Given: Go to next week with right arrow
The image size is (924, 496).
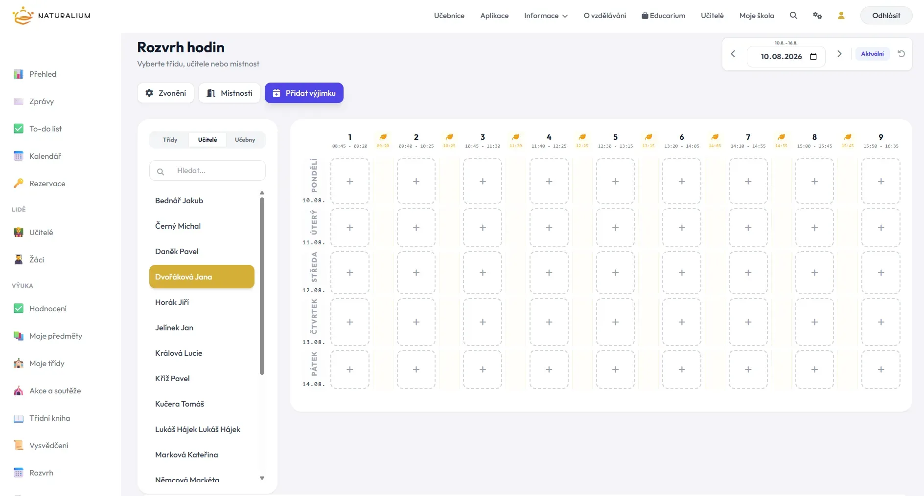Looking at the screenshot, I should pyautogui.click(x=839, y=54).
